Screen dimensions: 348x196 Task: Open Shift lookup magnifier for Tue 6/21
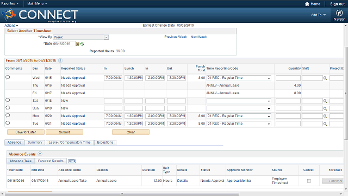pyautogui.click(x=325, y=124)
